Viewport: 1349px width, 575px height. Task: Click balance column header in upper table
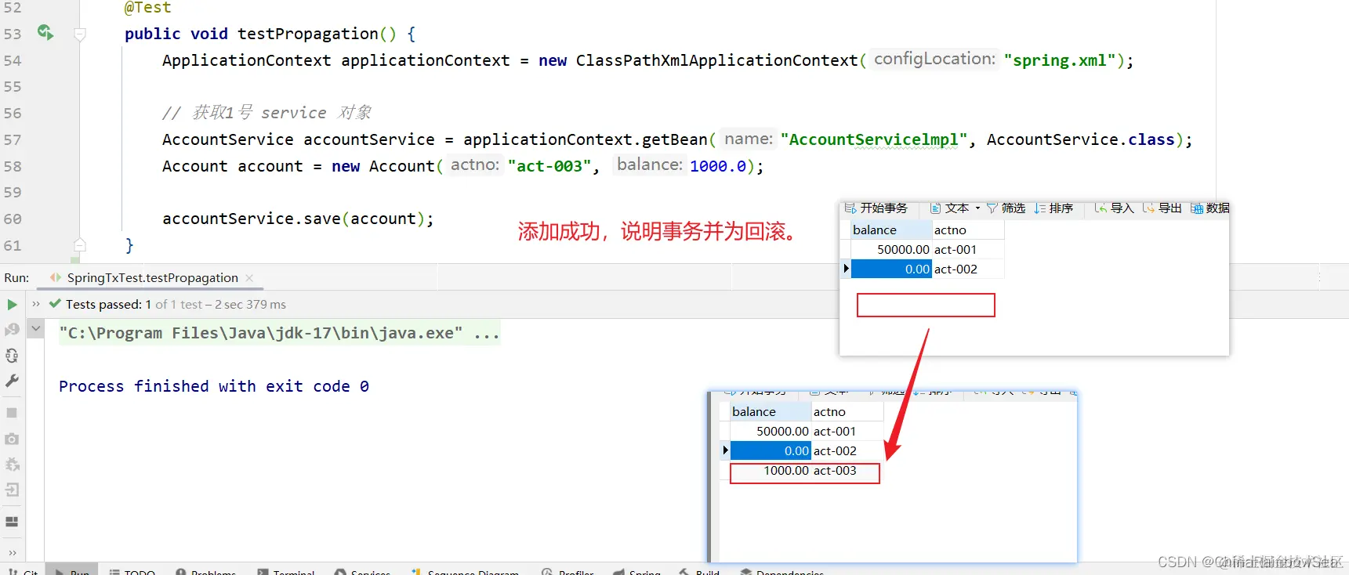pos(891,230)
